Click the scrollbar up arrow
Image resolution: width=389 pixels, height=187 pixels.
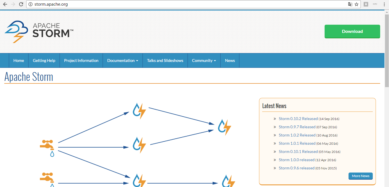coord(387,12)
